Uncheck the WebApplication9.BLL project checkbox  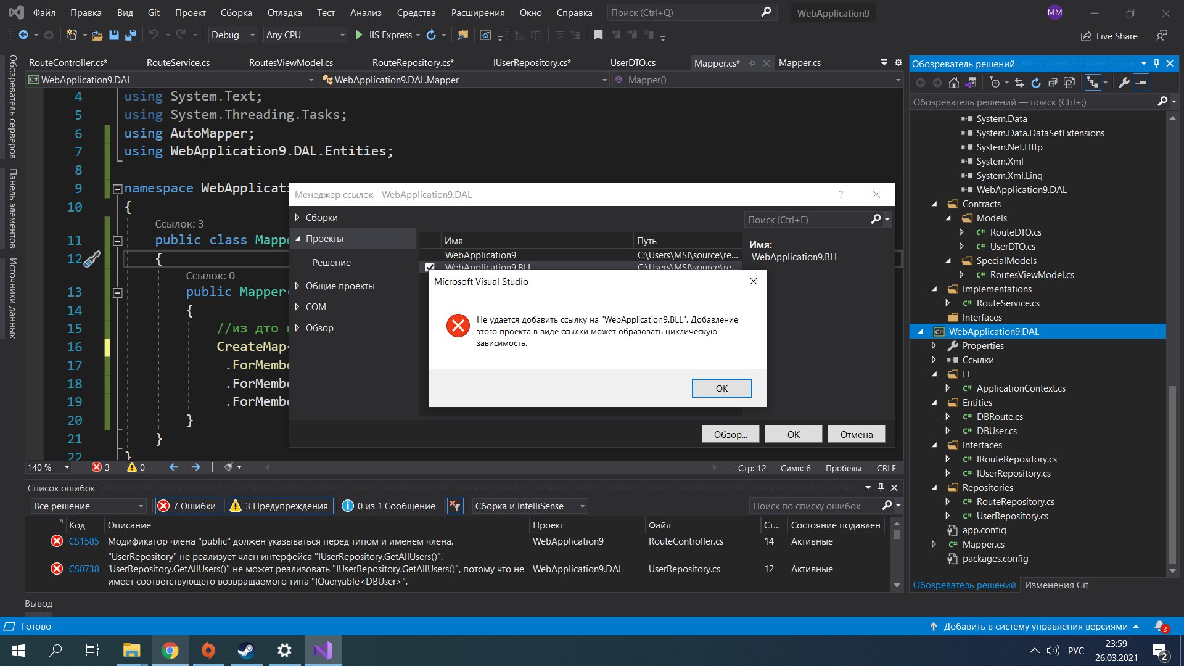(x=430, y=267)
